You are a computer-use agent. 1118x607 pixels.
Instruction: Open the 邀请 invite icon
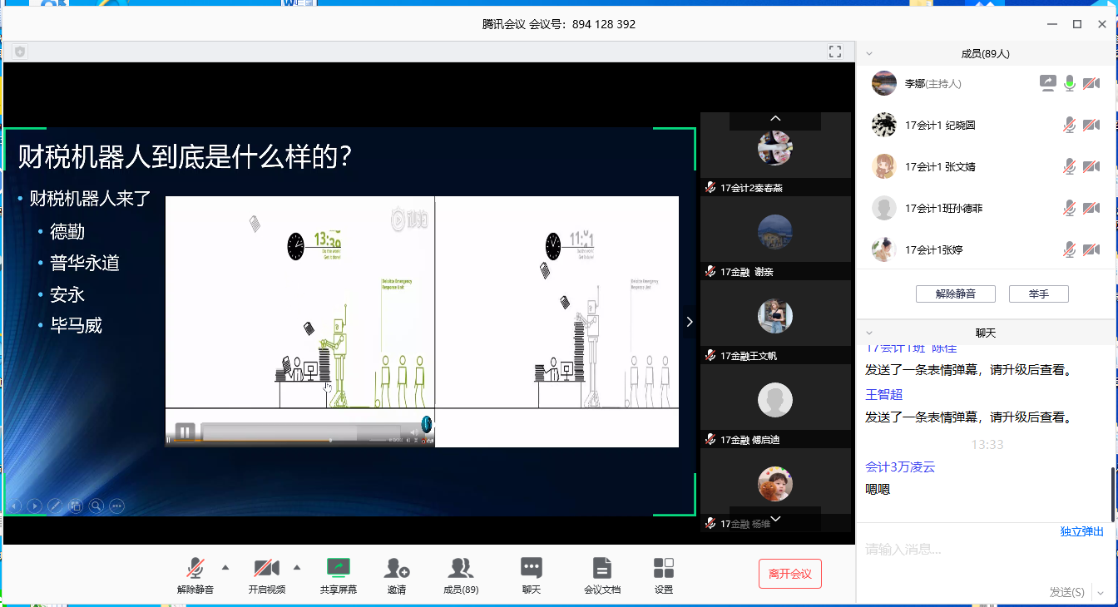[397, 569]
